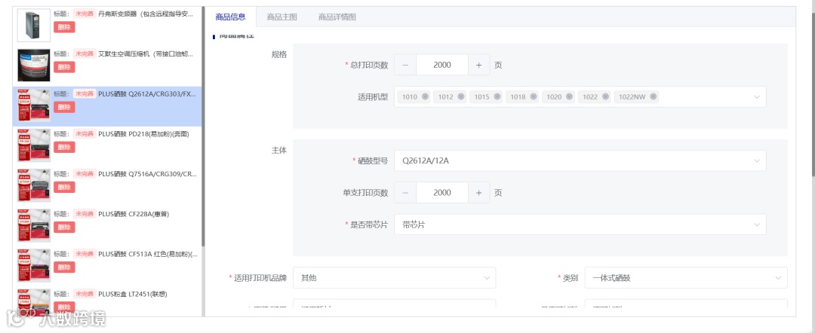Click 未完善 status tag on 丹弗斯变频器
This screenshot has width=815, height=333.
click(x=85, y=14)
